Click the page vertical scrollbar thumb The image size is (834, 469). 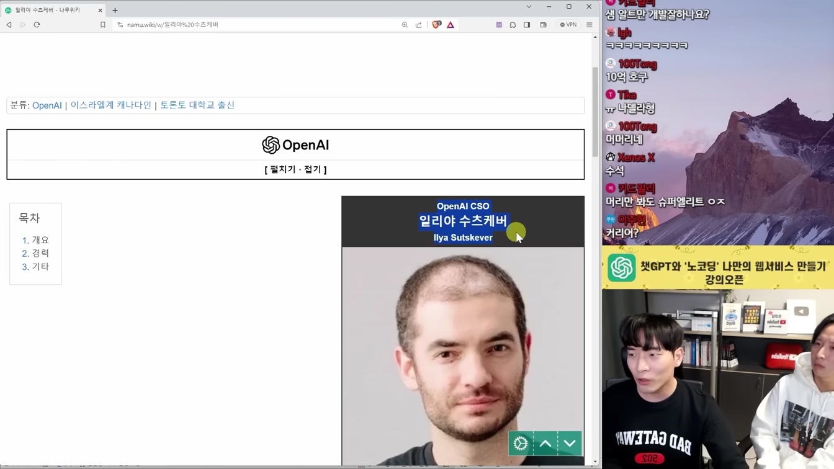click(595, 112)
